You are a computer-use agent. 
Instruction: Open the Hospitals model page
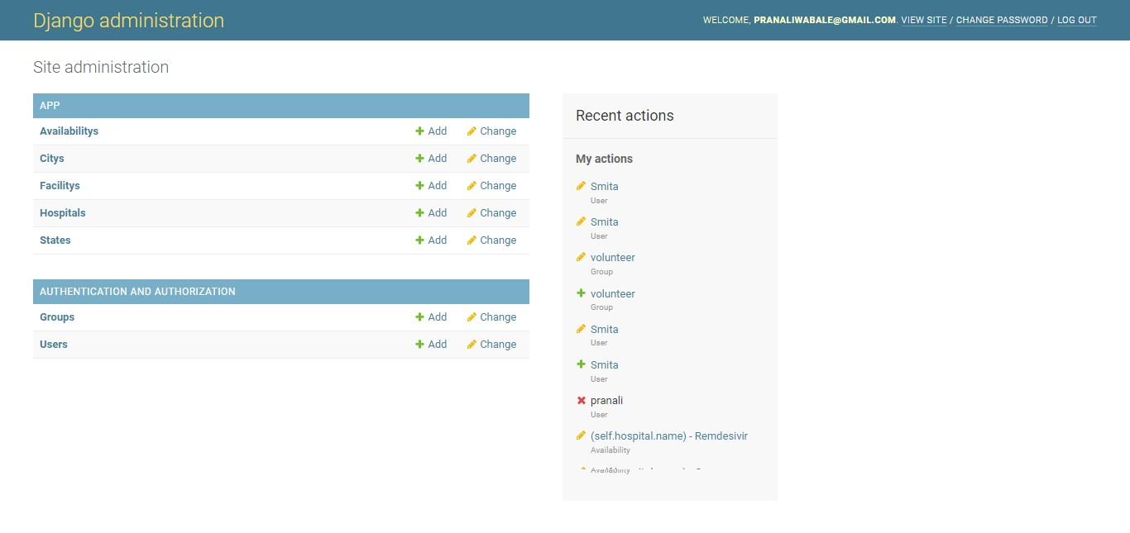[x=62, y=212]
